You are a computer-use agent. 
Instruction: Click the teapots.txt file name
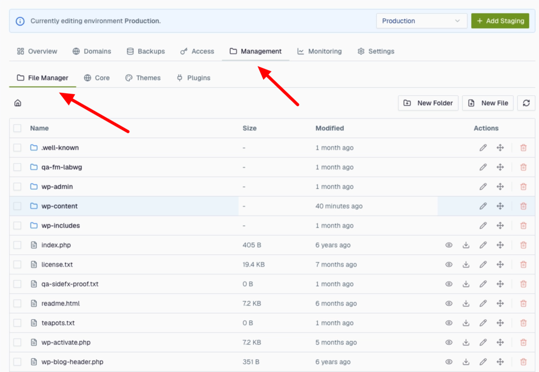[58, 323]
